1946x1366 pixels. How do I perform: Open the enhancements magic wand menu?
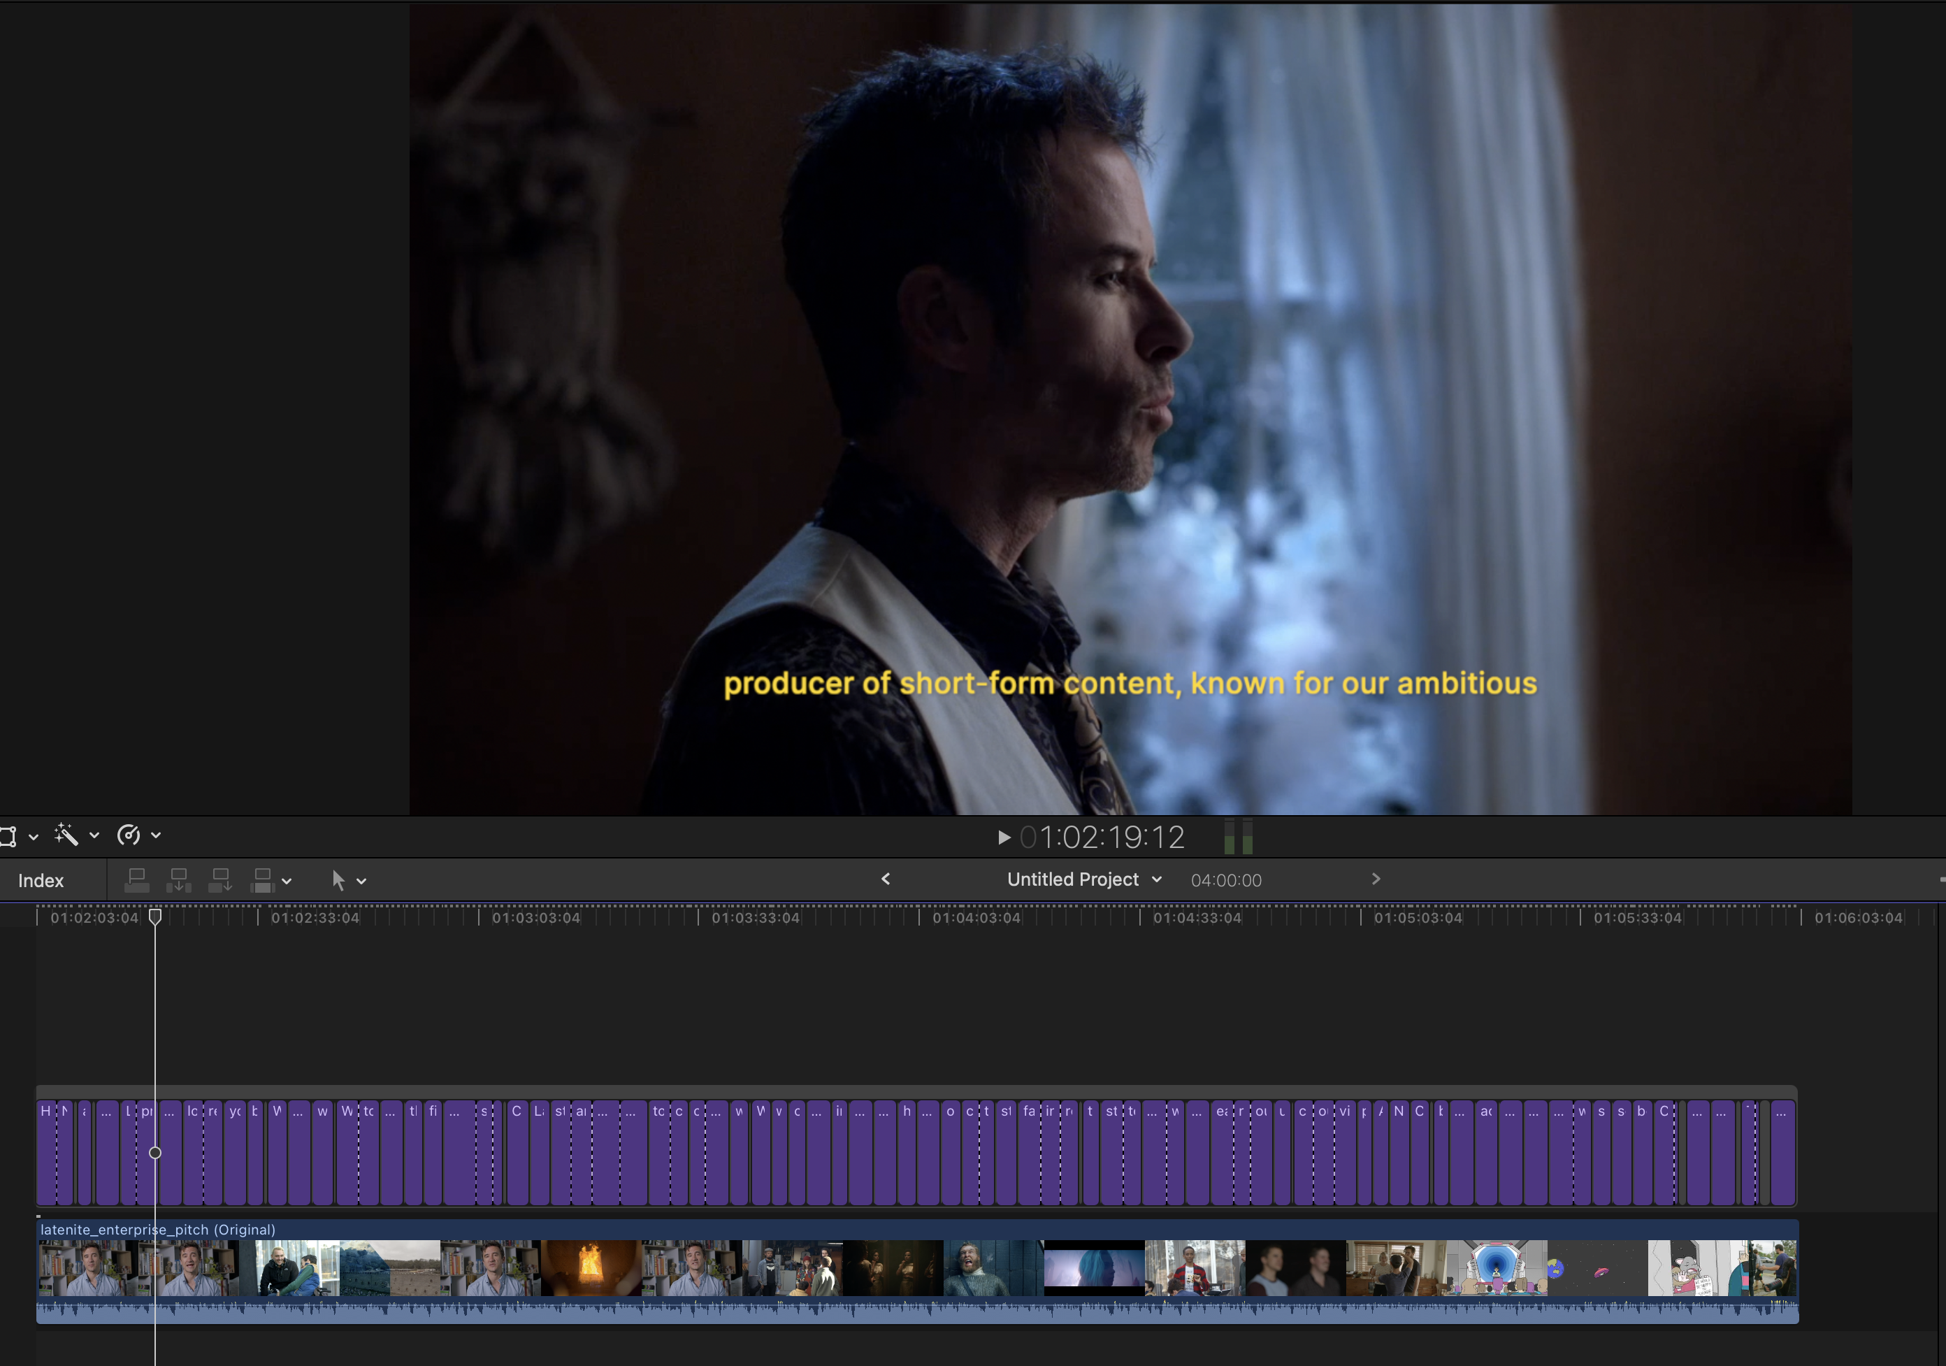click(x=67, y=835)
